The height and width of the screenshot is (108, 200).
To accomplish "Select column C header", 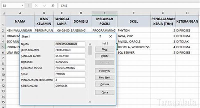I will pyautogui.click(x=62, y=13).
